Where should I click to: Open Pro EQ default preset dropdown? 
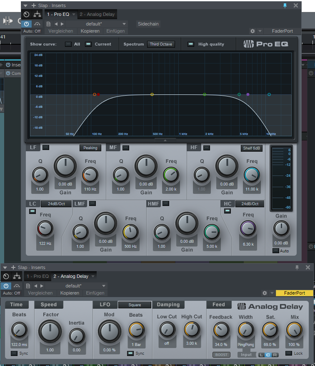[97, 24]
